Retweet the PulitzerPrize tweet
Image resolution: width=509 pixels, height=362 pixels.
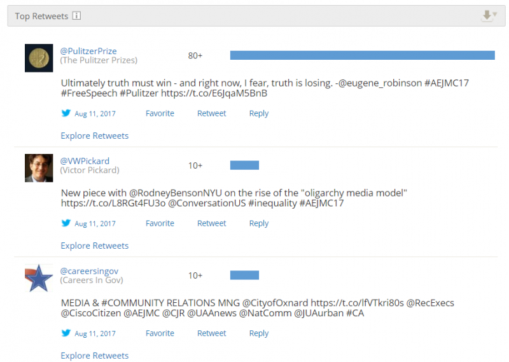click(212, 113)
